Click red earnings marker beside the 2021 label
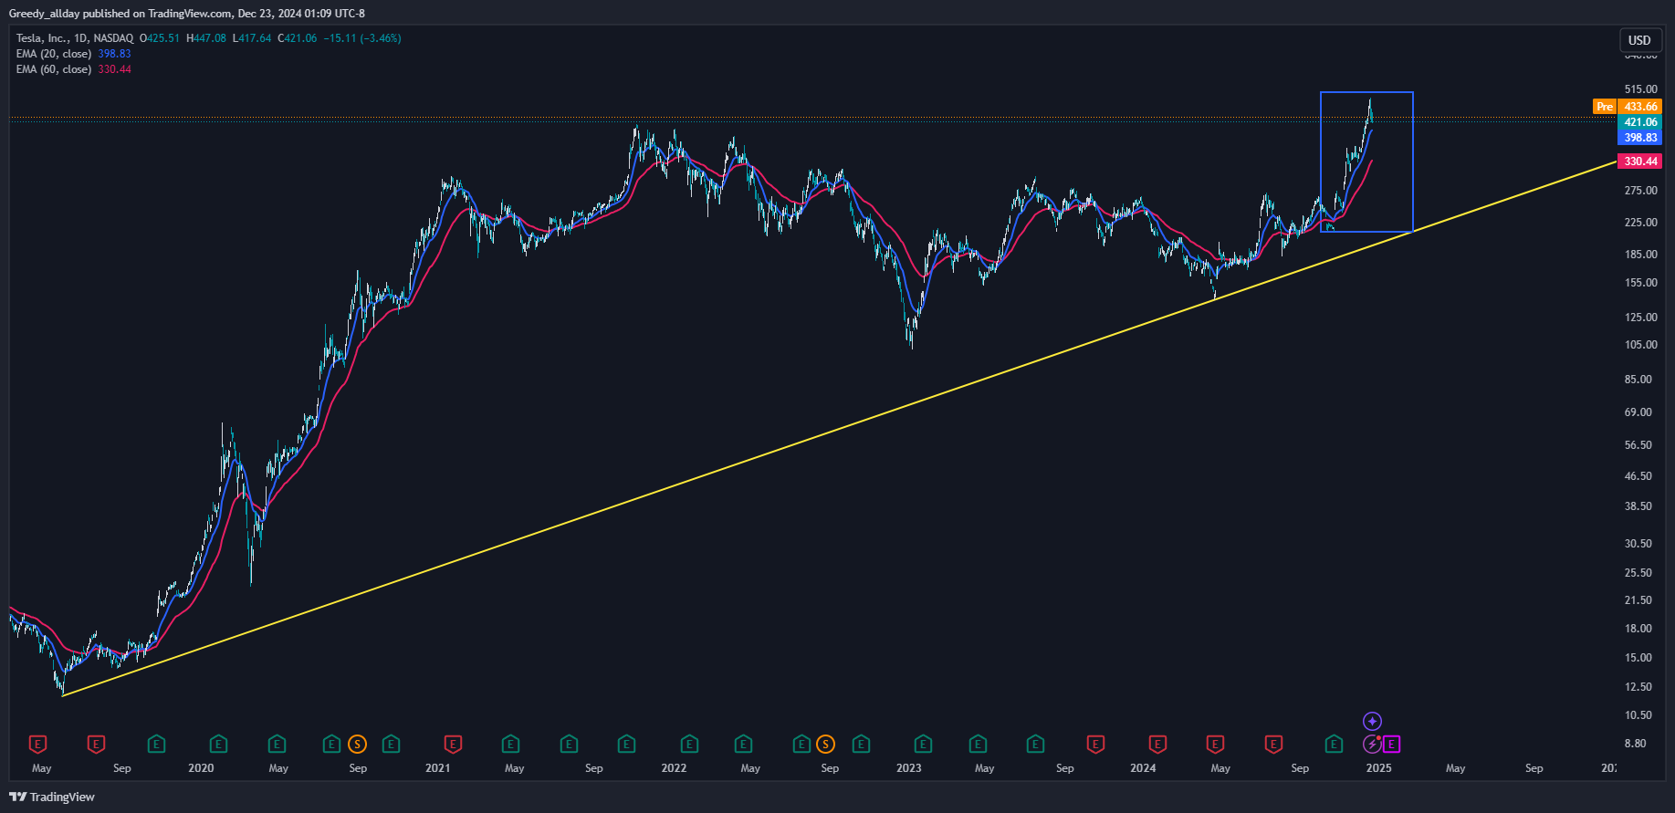The width and height of the screenshot is (1675, 813). pos(452,745)
